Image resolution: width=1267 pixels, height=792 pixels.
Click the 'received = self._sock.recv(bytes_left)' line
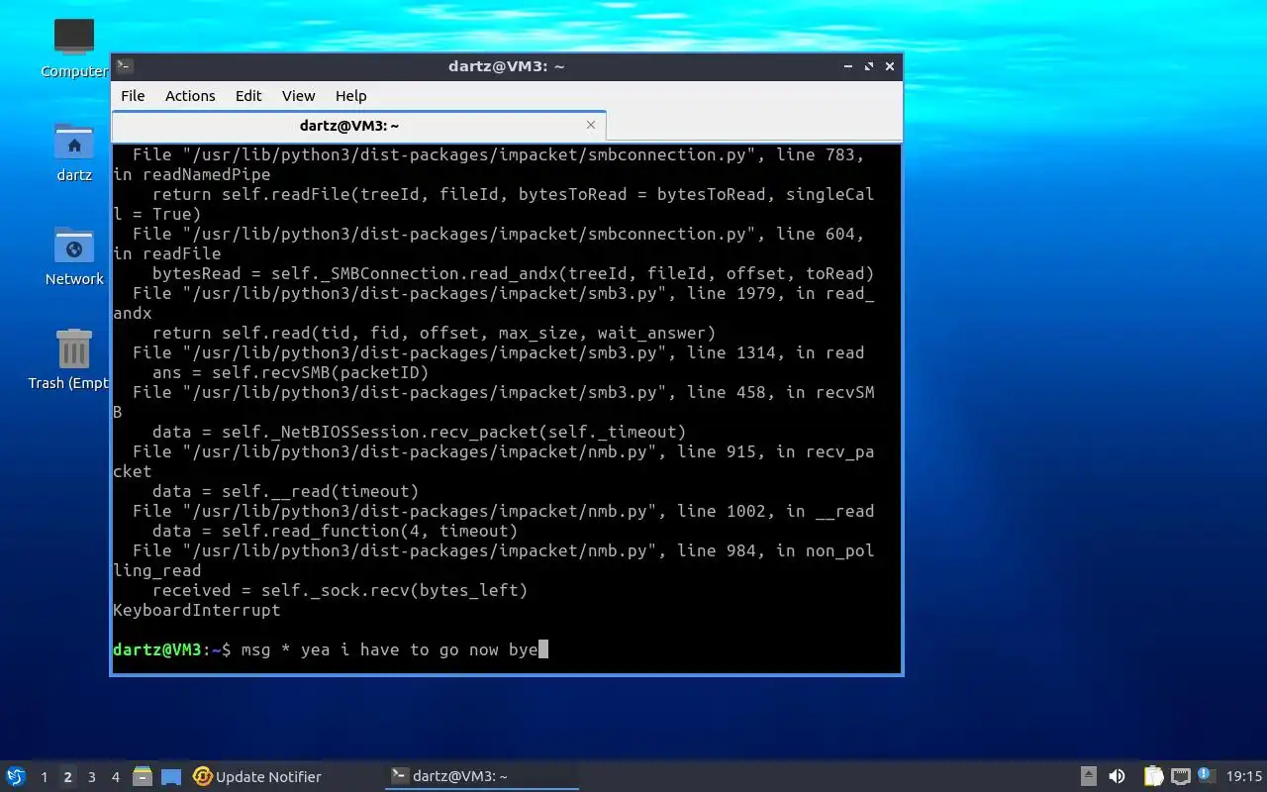click(x=340, y=591)
